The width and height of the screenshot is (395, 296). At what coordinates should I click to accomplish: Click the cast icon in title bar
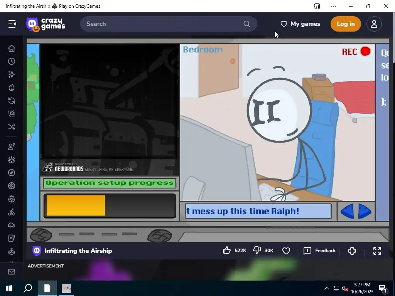coord(317,6)
